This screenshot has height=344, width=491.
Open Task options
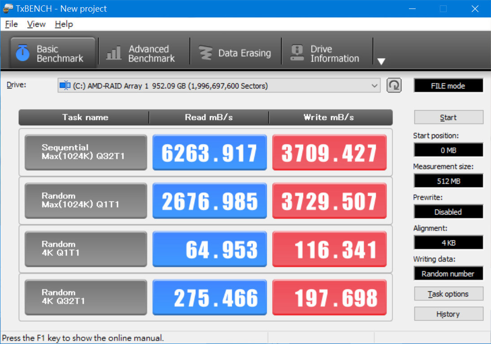[448, 293]
